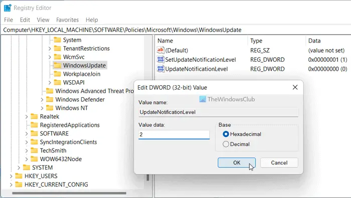
Task: Click the WcmSvc folder icon
Action: pyautogui.click(x=57, y=57)
